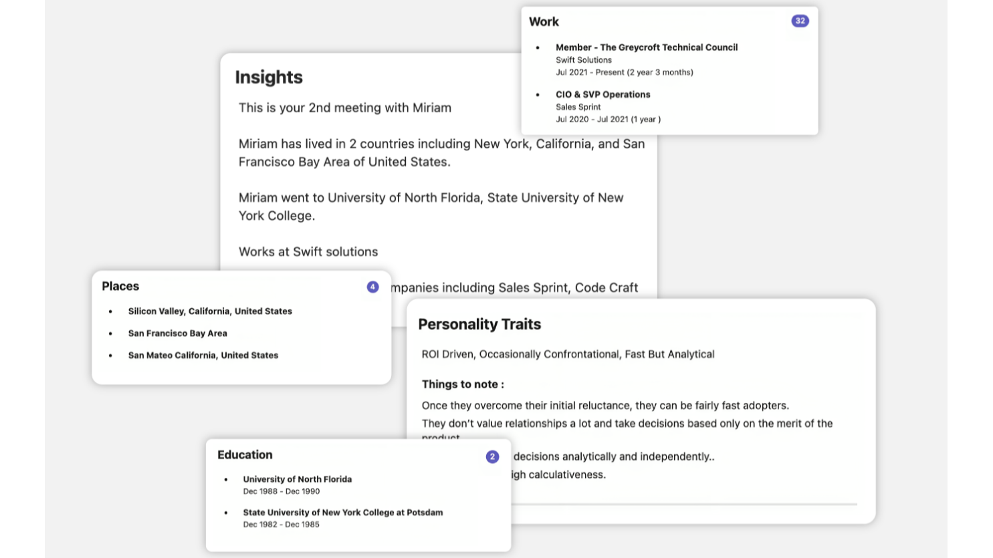The width and height of the screenshot is (993, 558).
Task: Open University of North Florida education entry
Action: (x=297, y=479)
